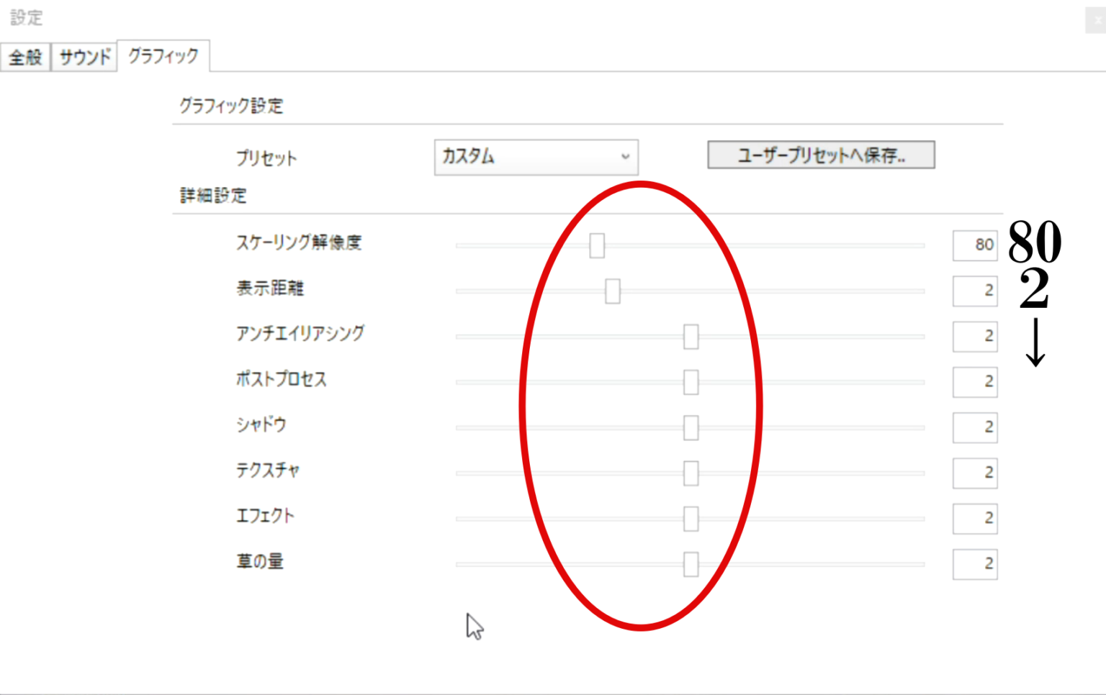This screenshot has height=695, width=1106.
Task: Click the 表示距離 value input field
Action: point(974,291)
